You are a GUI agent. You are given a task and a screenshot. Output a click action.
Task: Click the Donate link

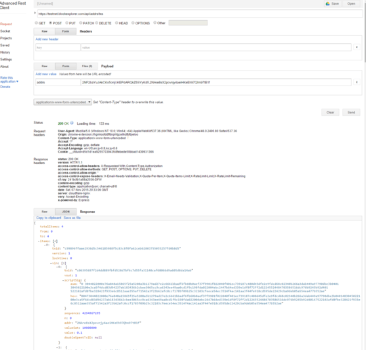5,87
